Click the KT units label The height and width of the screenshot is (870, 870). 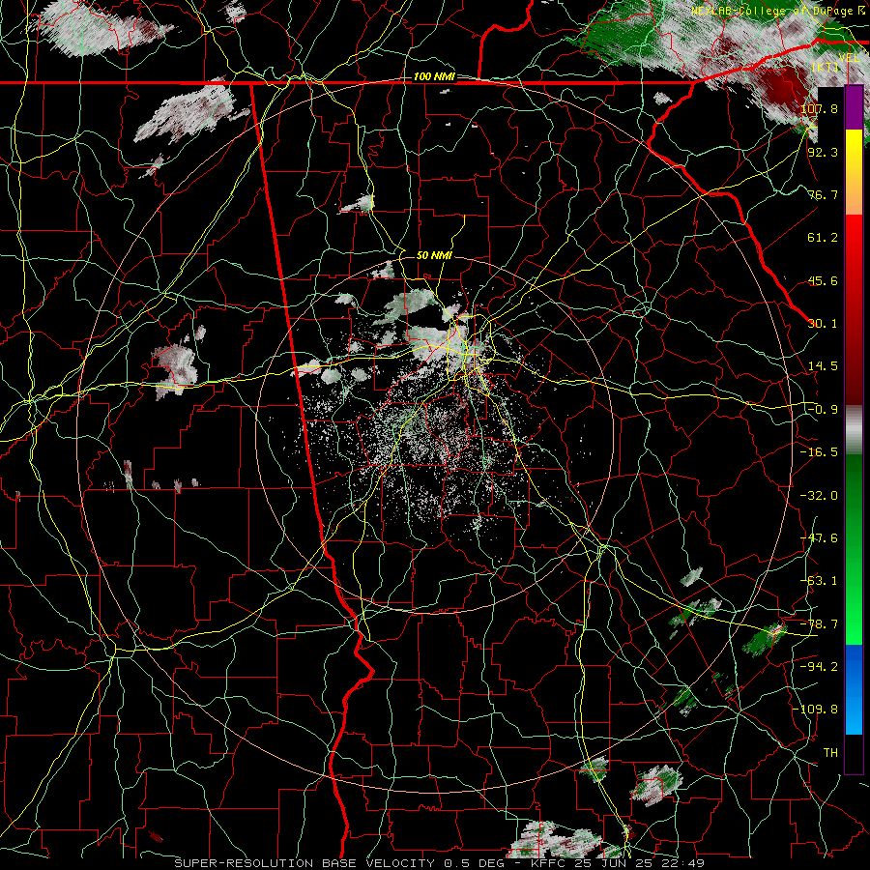(826, 67)
